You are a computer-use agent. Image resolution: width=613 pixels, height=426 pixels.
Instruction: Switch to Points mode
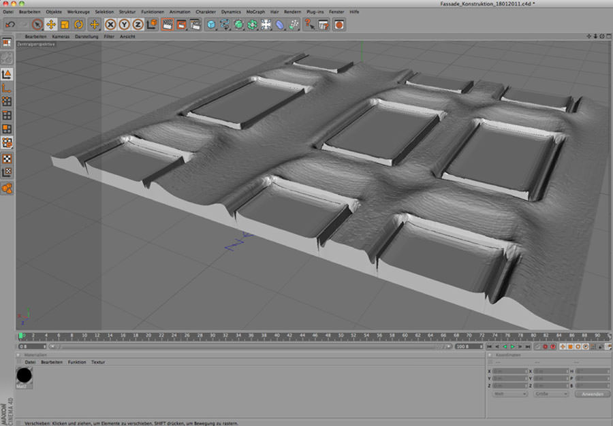[7, 101]
